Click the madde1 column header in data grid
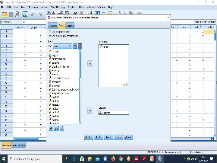The image size is (217, 163). pos(197,27)
